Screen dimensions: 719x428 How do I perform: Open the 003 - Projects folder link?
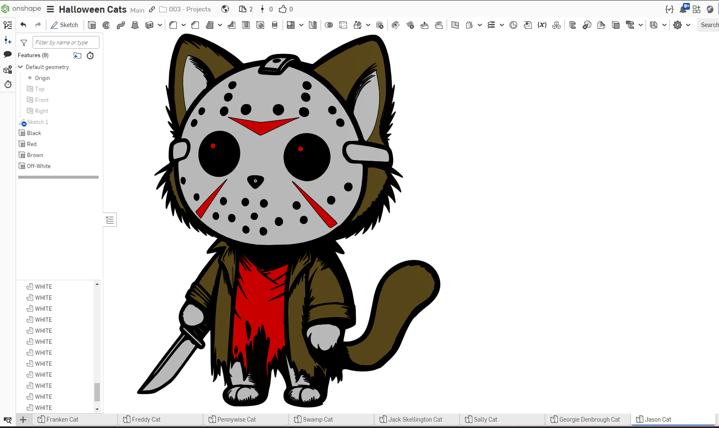coord(185,9)
